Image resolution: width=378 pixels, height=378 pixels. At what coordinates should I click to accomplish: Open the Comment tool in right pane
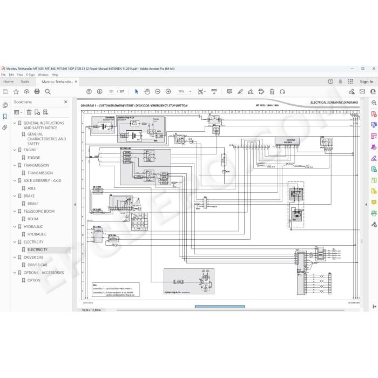374,202
